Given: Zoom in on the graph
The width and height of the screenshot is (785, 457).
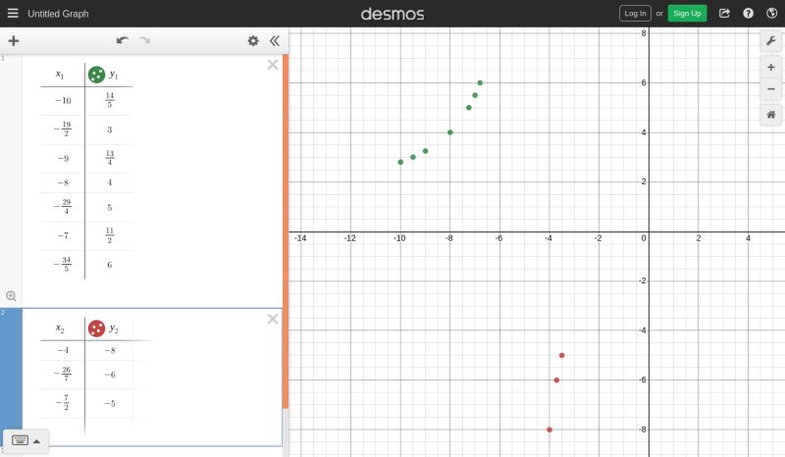Looking at the screenshot, I should [771, 67].
